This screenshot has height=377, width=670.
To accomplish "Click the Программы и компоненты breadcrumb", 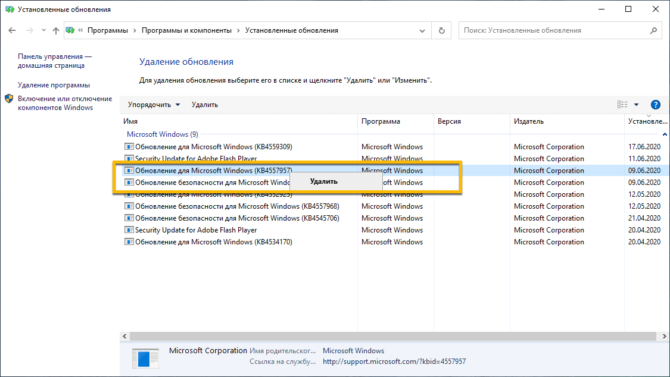I will (x=187, y=30).
